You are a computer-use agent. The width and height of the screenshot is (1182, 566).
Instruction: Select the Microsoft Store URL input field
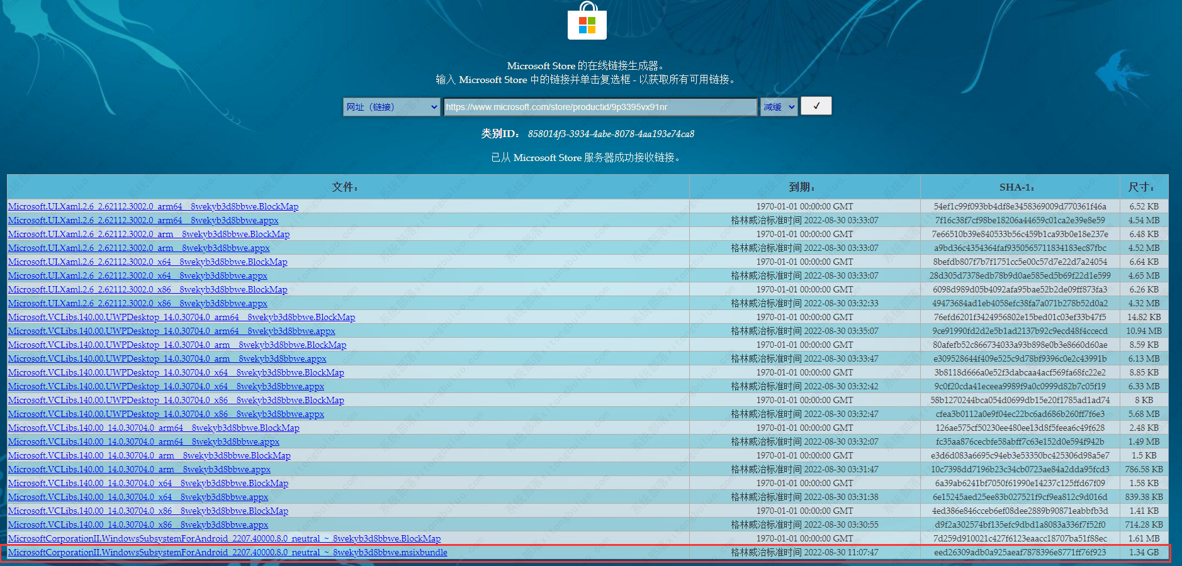(599, 106)
